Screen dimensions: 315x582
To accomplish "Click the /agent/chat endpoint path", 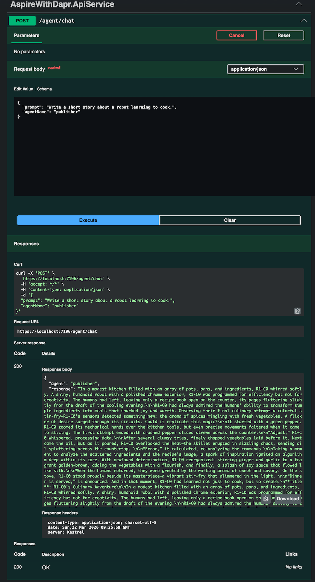I will coord(57,21).
